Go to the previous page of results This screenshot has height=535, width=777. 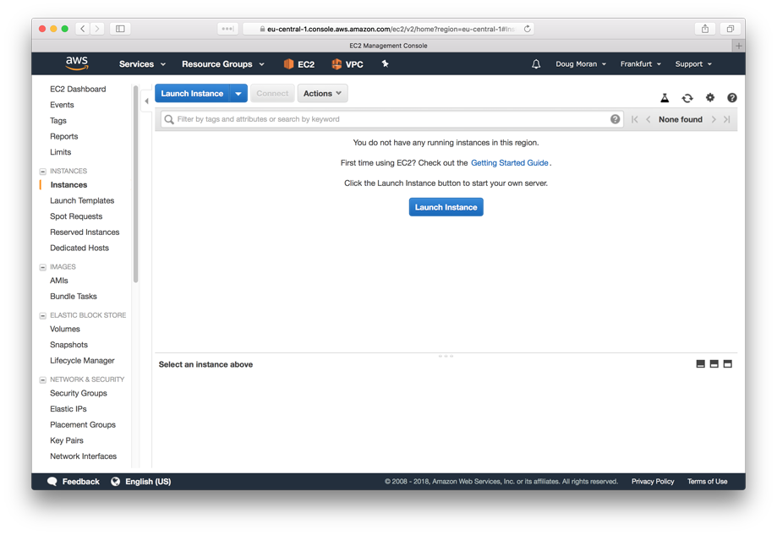pos(648,119)
